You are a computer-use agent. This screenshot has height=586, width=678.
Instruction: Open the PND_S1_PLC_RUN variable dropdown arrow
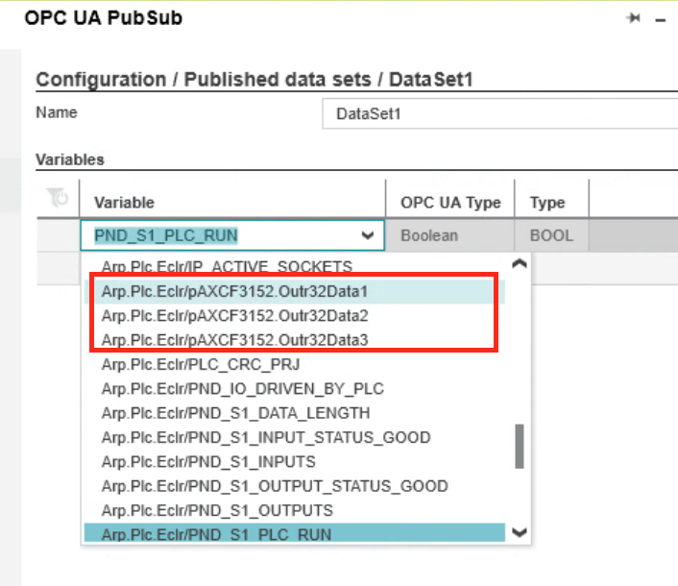(x=368, y=235)
